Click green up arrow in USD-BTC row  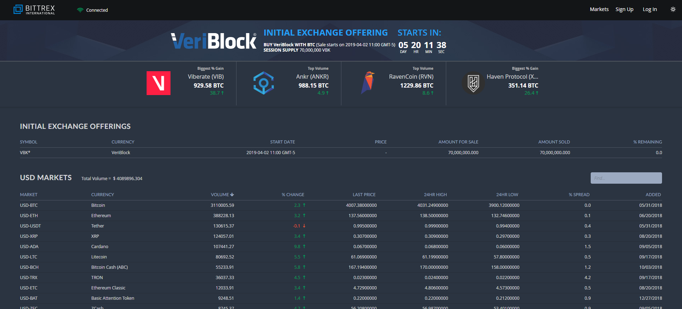304,205
